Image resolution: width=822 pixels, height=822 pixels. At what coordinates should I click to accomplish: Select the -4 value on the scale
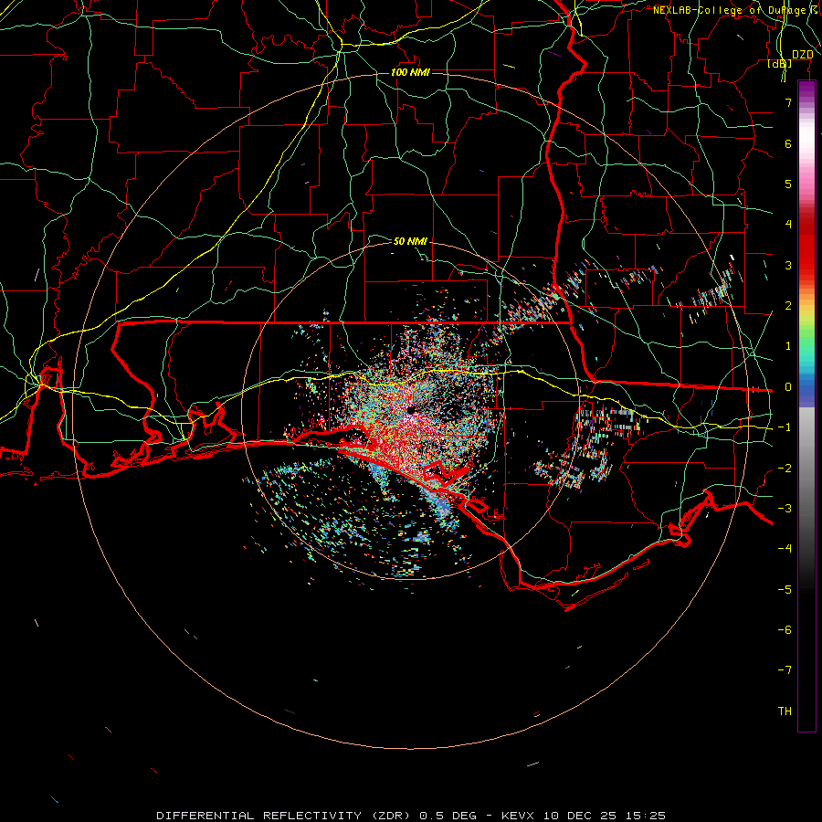pos(785,549)
